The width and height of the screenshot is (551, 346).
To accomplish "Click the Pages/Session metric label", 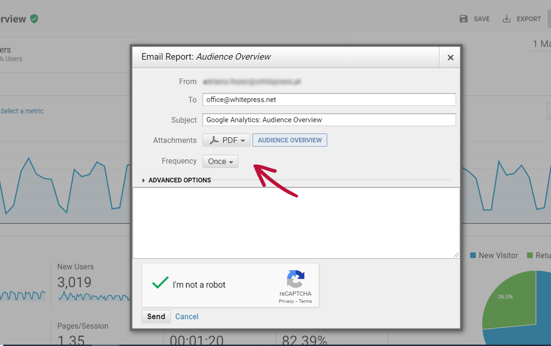I will coord(83,326).
